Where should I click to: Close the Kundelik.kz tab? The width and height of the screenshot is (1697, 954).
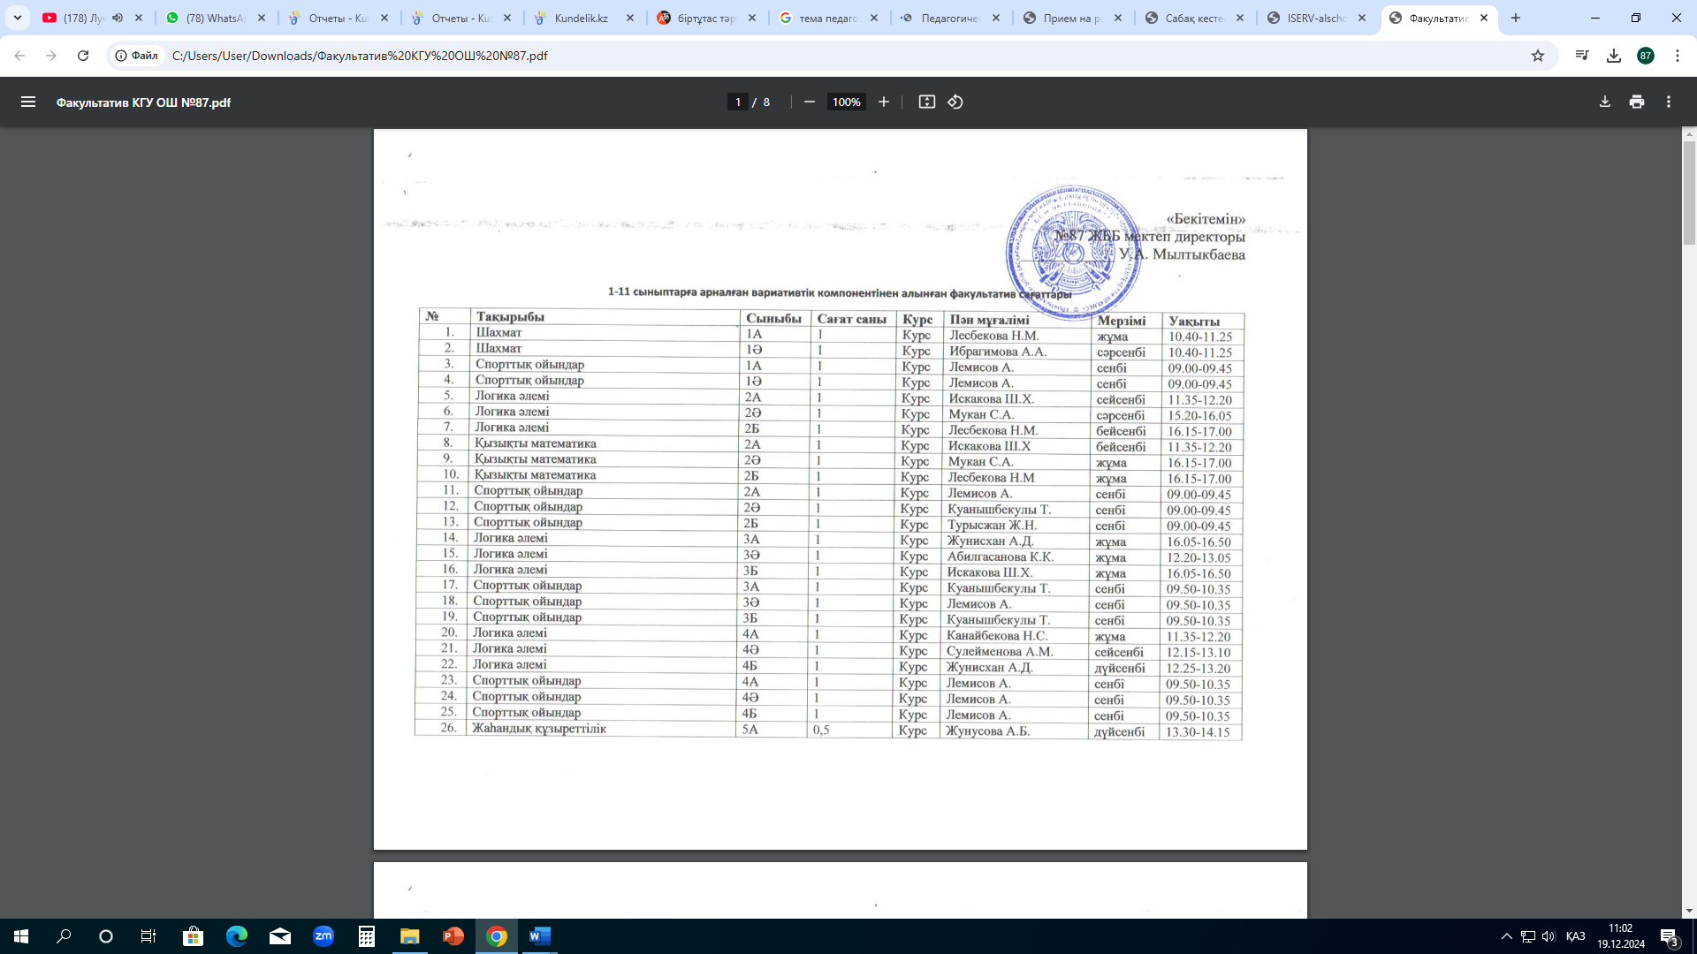pyautogui.click(x=630, y=18)
